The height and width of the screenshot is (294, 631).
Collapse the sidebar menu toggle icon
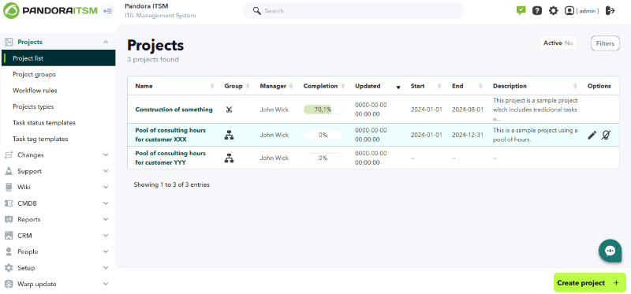pyautogui.click(x=107, y=11)
